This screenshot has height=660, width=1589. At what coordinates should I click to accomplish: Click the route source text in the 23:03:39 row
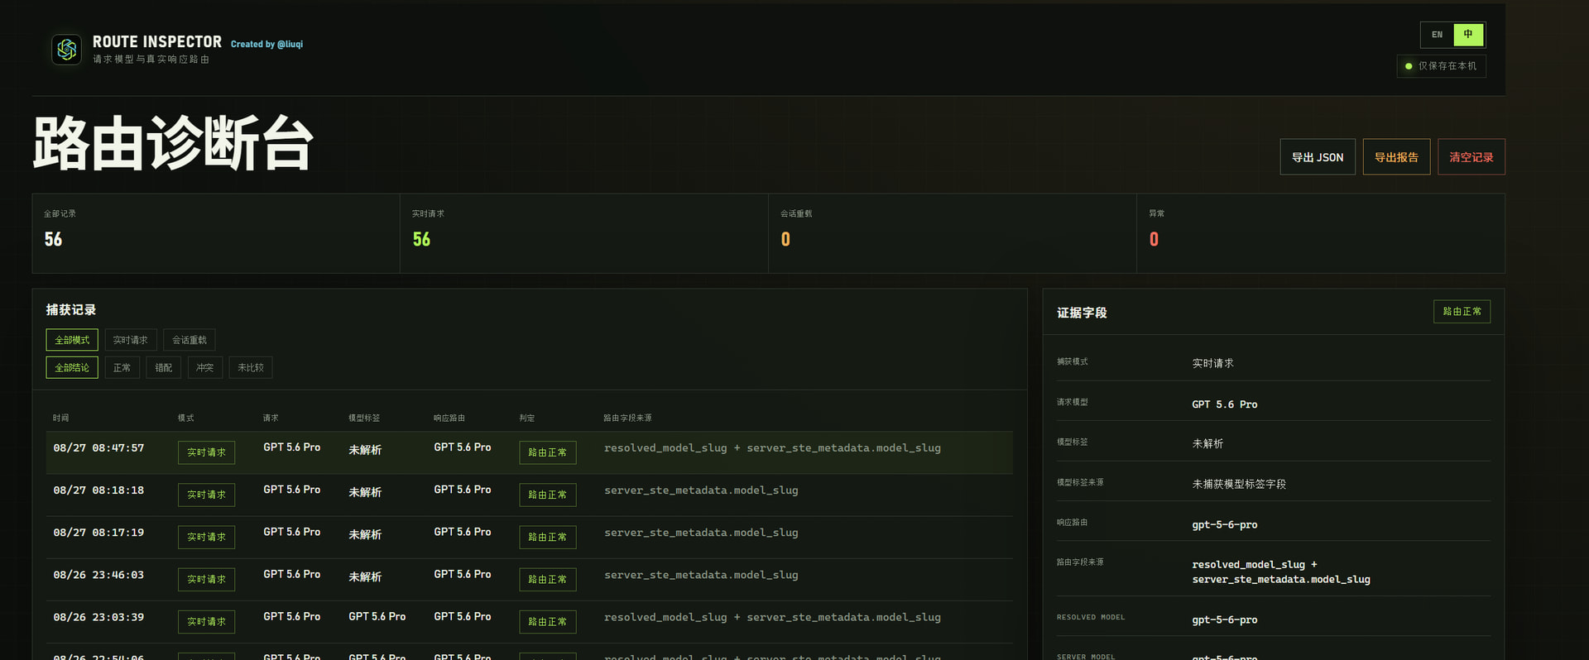(x=772, y=618)
